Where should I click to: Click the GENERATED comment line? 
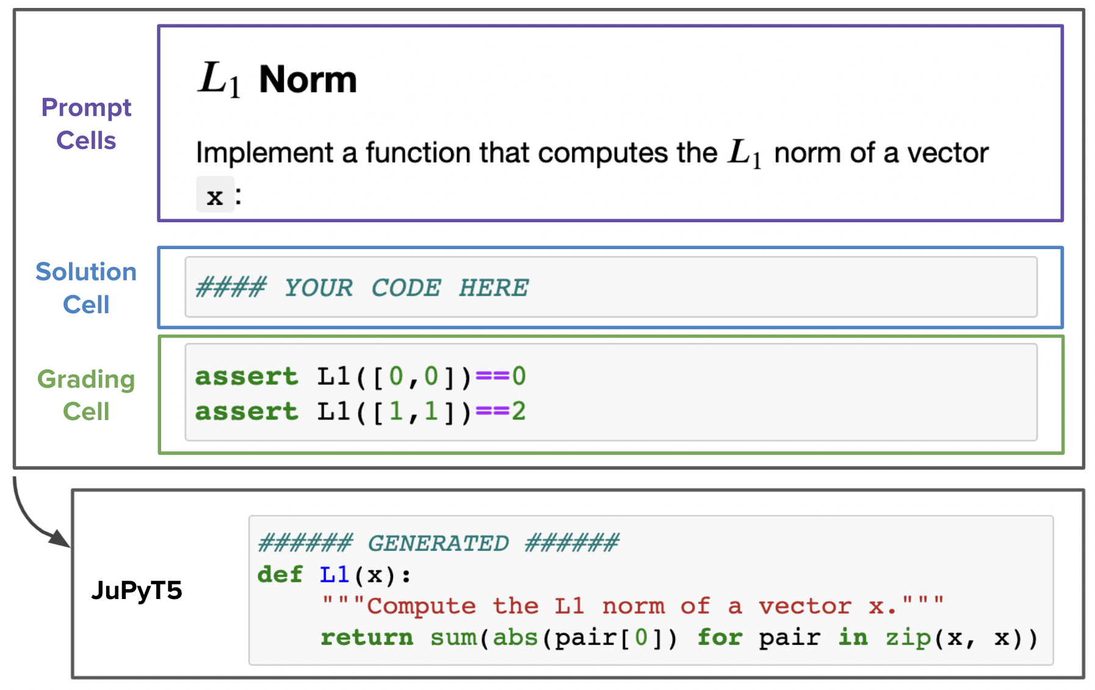(x=439, y=543)
